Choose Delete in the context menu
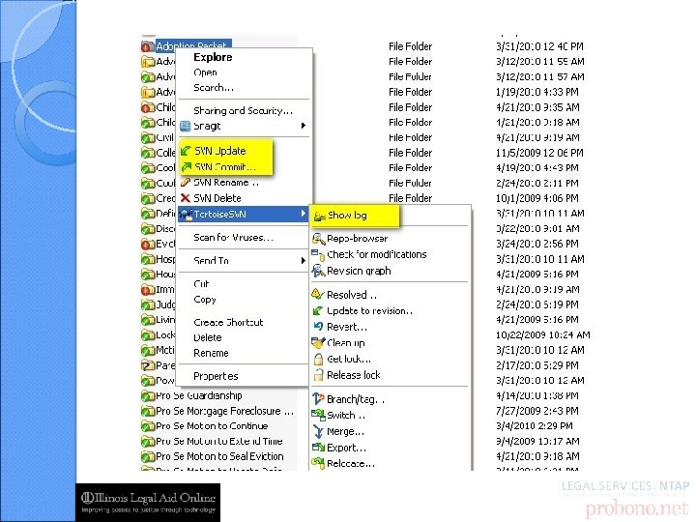 [x=207, y=337]
